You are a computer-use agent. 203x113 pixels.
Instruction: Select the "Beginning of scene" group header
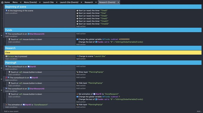pyautogui.click(x=103, y=7)
